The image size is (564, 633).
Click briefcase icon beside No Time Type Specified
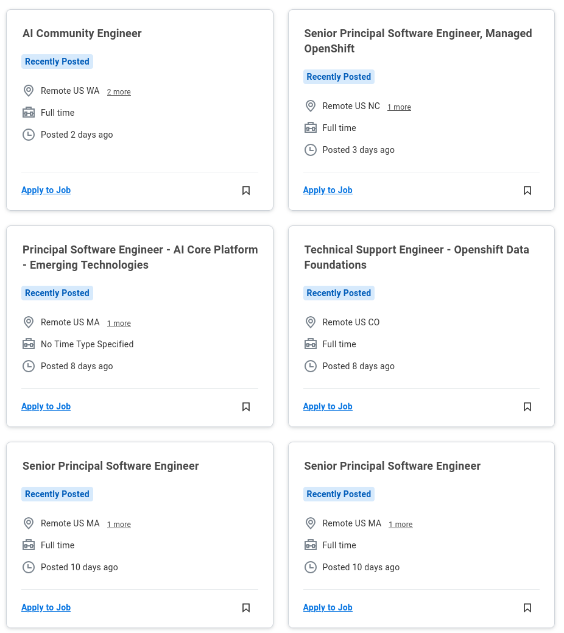[29, 344]
